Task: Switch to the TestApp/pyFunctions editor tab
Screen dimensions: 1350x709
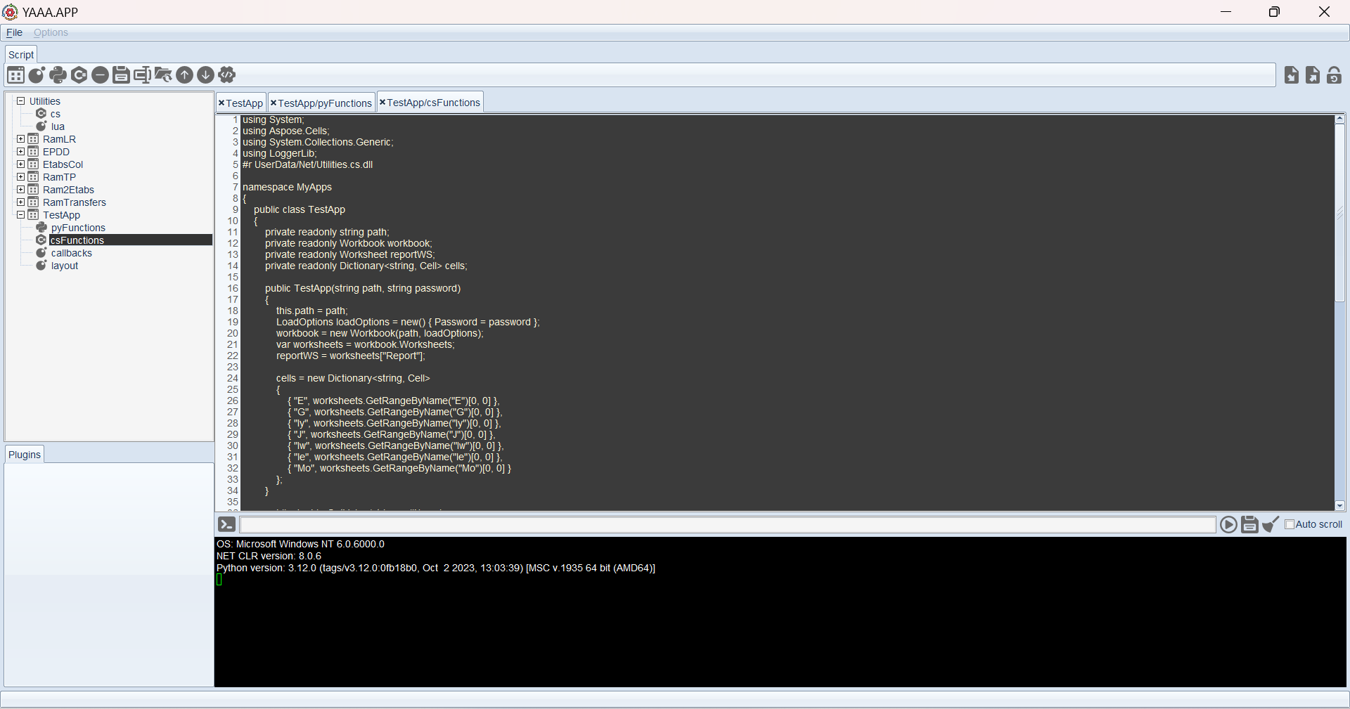Action: coord(325,103)
